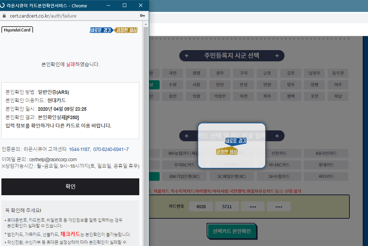Select 구리 city button
368x246 pixels.
point(243,73)
